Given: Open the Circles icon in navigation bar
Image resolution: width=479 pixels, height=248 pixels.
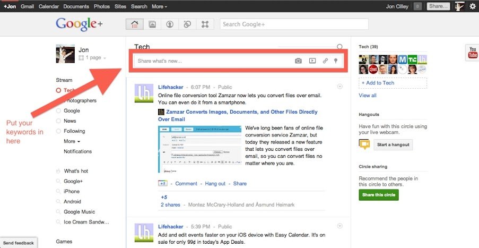Looking at the screenshot, I should click(187, 24).
